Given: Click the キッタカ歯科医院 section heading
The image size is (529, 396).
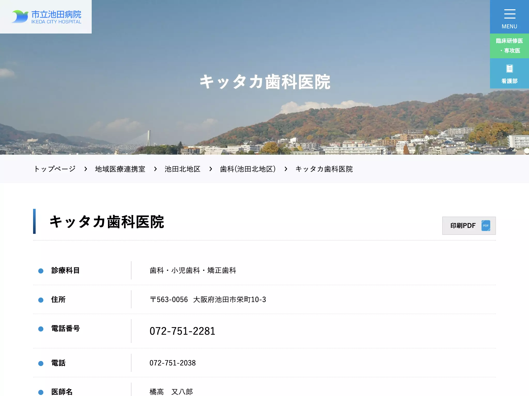Looking at the screenshot, I should pyautogui.click(x=107, y=222).
